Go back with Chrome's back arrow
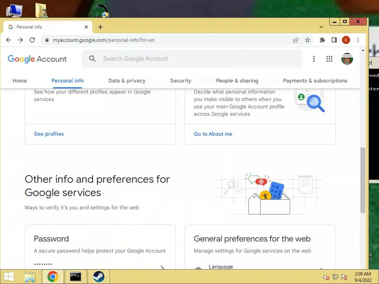 (9, 40)
